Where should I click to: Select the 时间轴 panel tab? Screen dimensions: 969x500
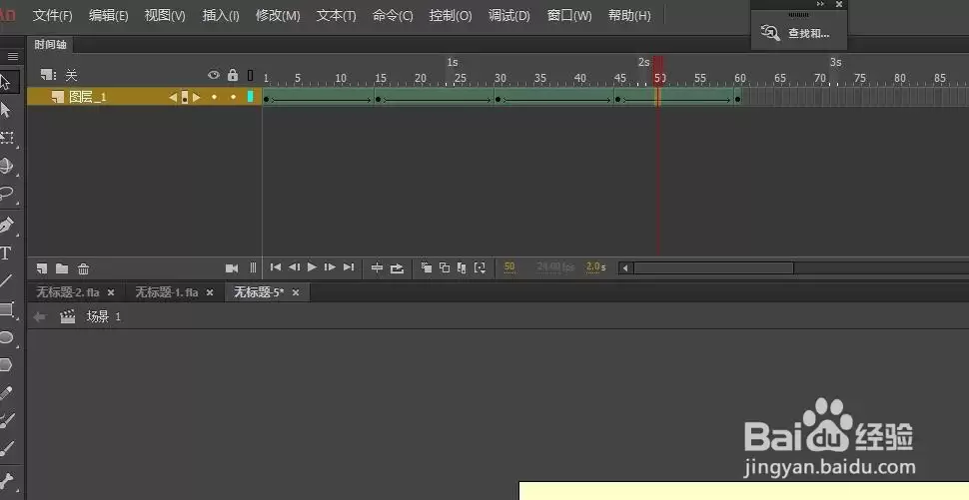coord(50,45)
